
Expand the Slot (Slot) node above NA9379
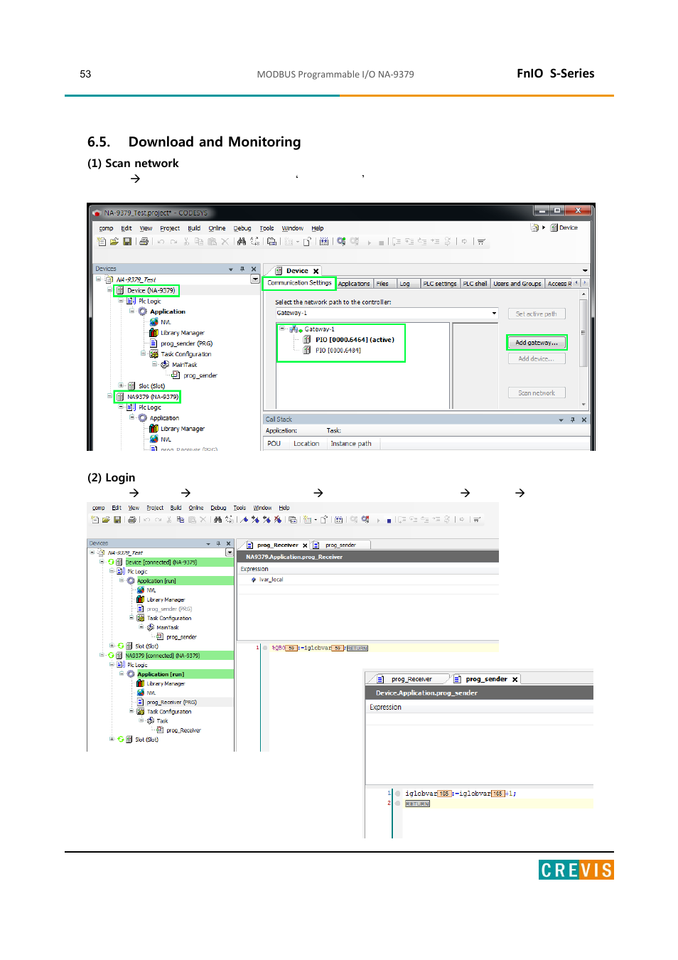click(120, 385)
